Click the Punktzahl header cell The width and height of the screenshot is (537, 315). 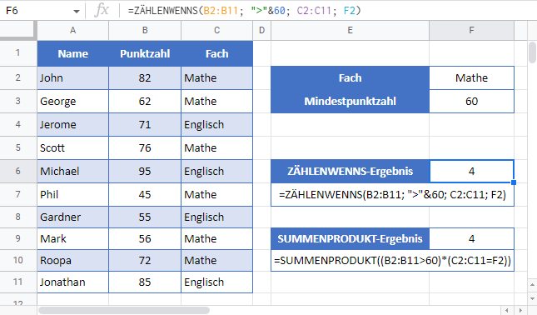(145, 53)
